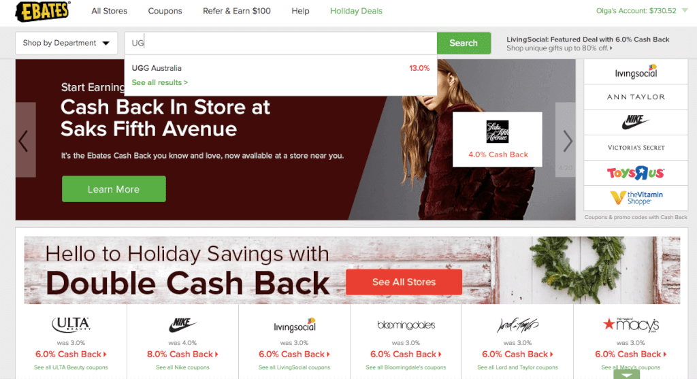
Task: Expand Olga's Account dropdown arrow
Action: [x=685, y=11]
